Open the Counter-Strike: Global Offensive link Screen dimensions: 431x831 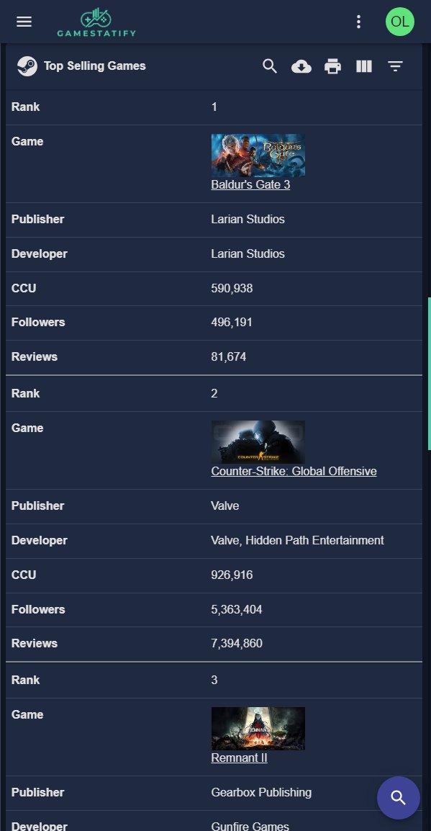click(x=294, y=471)
